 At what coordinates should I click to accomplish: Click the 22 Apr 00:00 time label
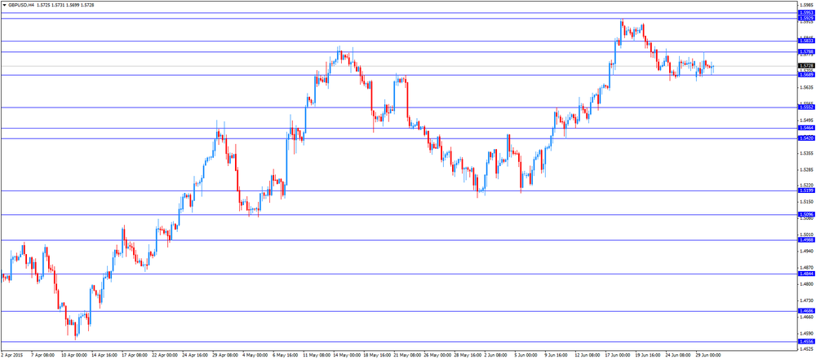point(163,355)
